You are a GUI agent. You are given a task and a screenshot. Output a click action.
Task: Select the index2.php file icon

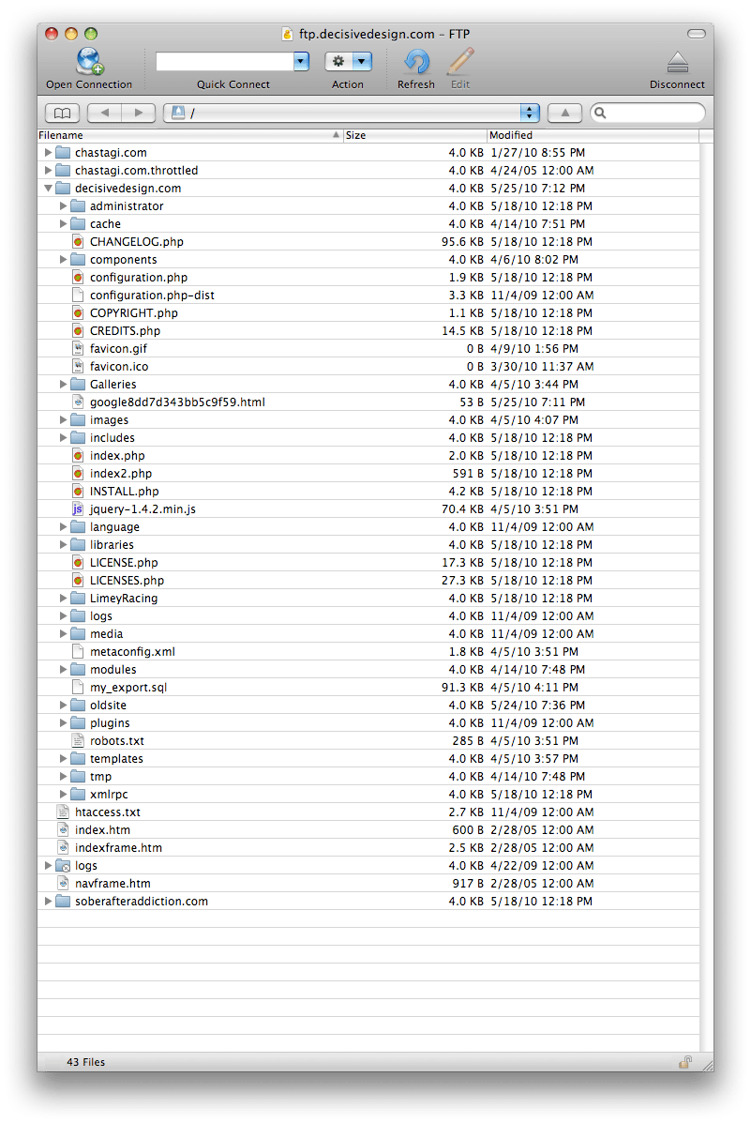point(78,474)
